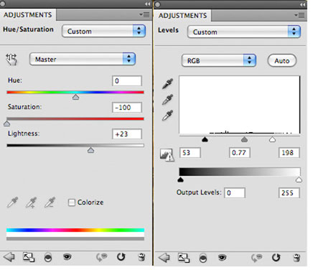This screenshot has width=323, height=270.
Task: Clip Levels adjustment to layer below
Action: tap(203, 259)
